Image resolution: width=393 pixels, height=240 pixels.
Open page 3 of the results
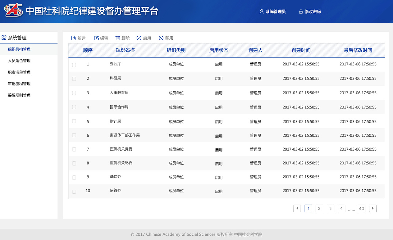click(330, 208)
